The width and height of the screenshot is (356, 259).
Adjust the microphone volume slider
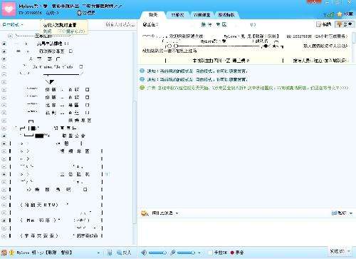pyautogui.click(x=186, y=253)
